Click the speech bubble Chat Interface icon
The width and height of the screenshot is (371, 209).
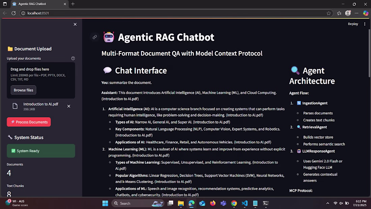coord(107,70)
